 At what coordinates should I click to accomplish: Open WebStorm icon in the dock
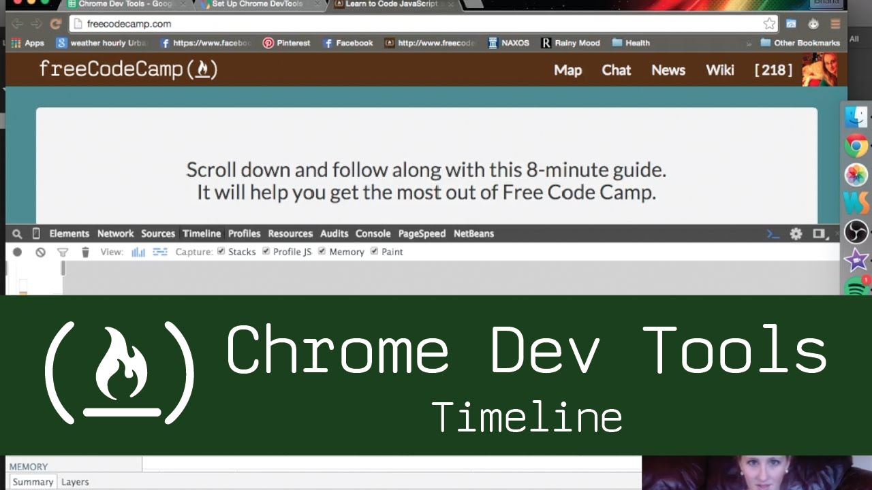[x=856, y=203]
